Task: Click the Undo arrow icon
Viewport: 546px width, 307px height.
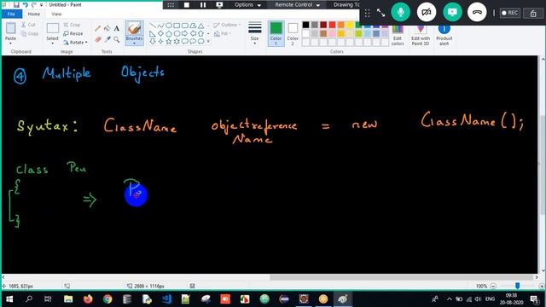Action: tap(25, 5)
